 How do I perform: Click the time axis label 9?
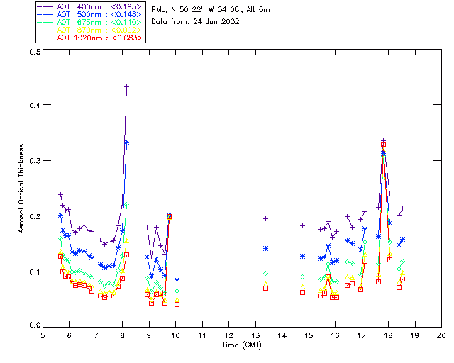[149, 335]
